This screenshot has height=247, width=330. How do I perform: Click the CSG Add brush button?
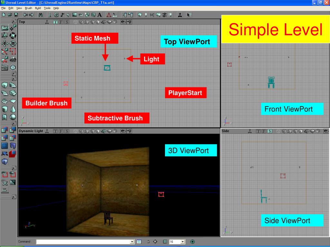pyautogui.click(x=5, y=130)
